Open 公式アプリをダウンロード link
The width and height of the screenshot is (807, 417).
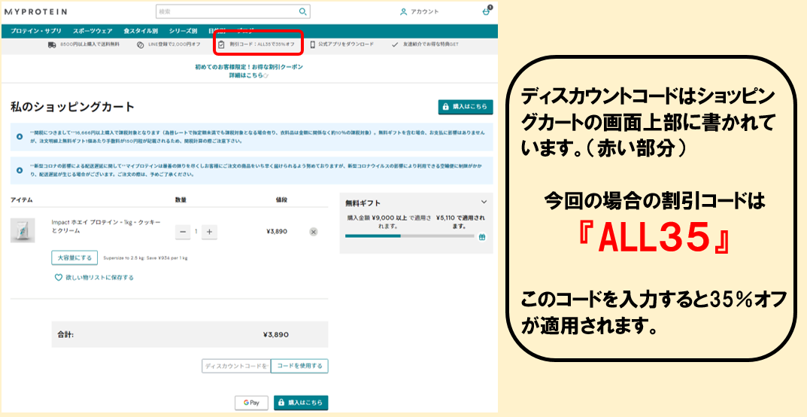pos(346,45)
